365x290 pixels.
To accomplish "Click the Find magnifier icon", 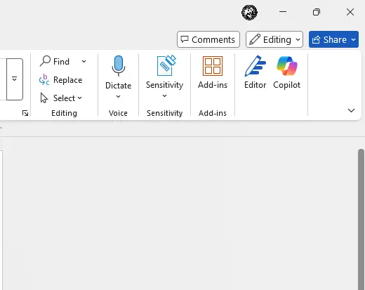I will 45,61.
